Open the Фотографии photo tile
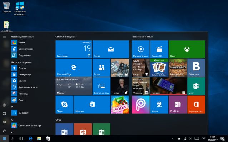Image resolution: width=228 pixels, height=142 pixels. [120, 68]
